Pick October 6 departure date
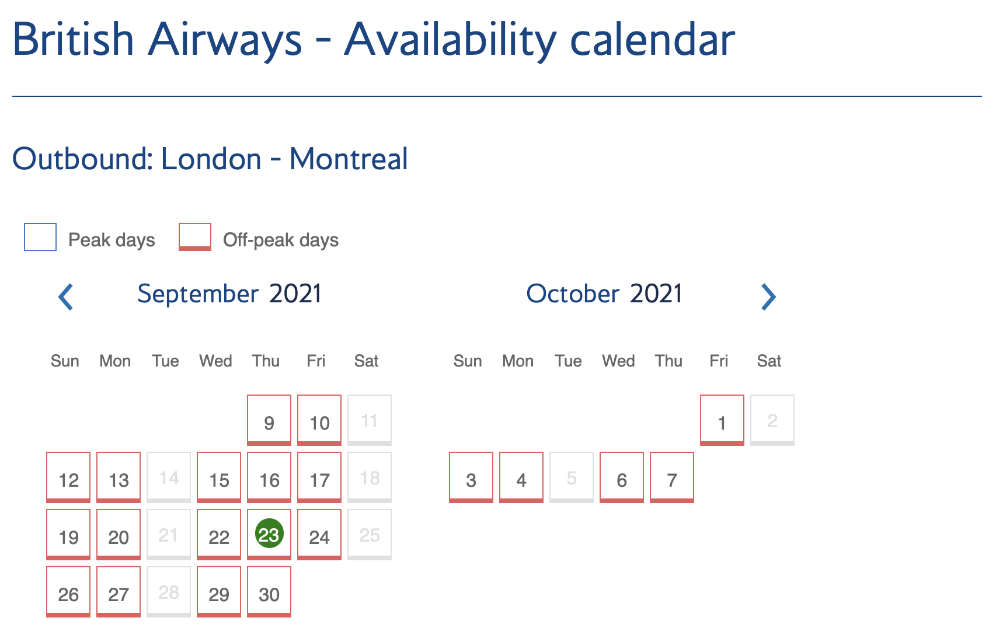 point(621,477)
